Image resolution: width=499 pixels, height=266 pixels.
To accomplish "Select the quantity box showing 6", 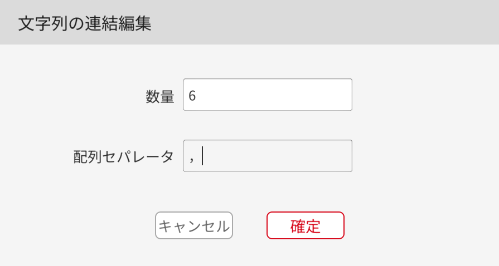I will pyautogui.click(x=268, y=95).
